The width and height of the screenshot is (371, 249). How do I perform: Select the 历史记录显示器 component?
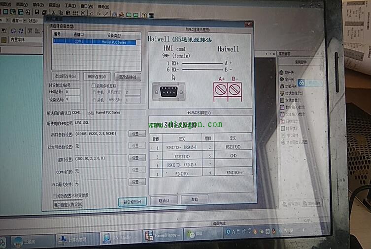[x=294, y=142]
